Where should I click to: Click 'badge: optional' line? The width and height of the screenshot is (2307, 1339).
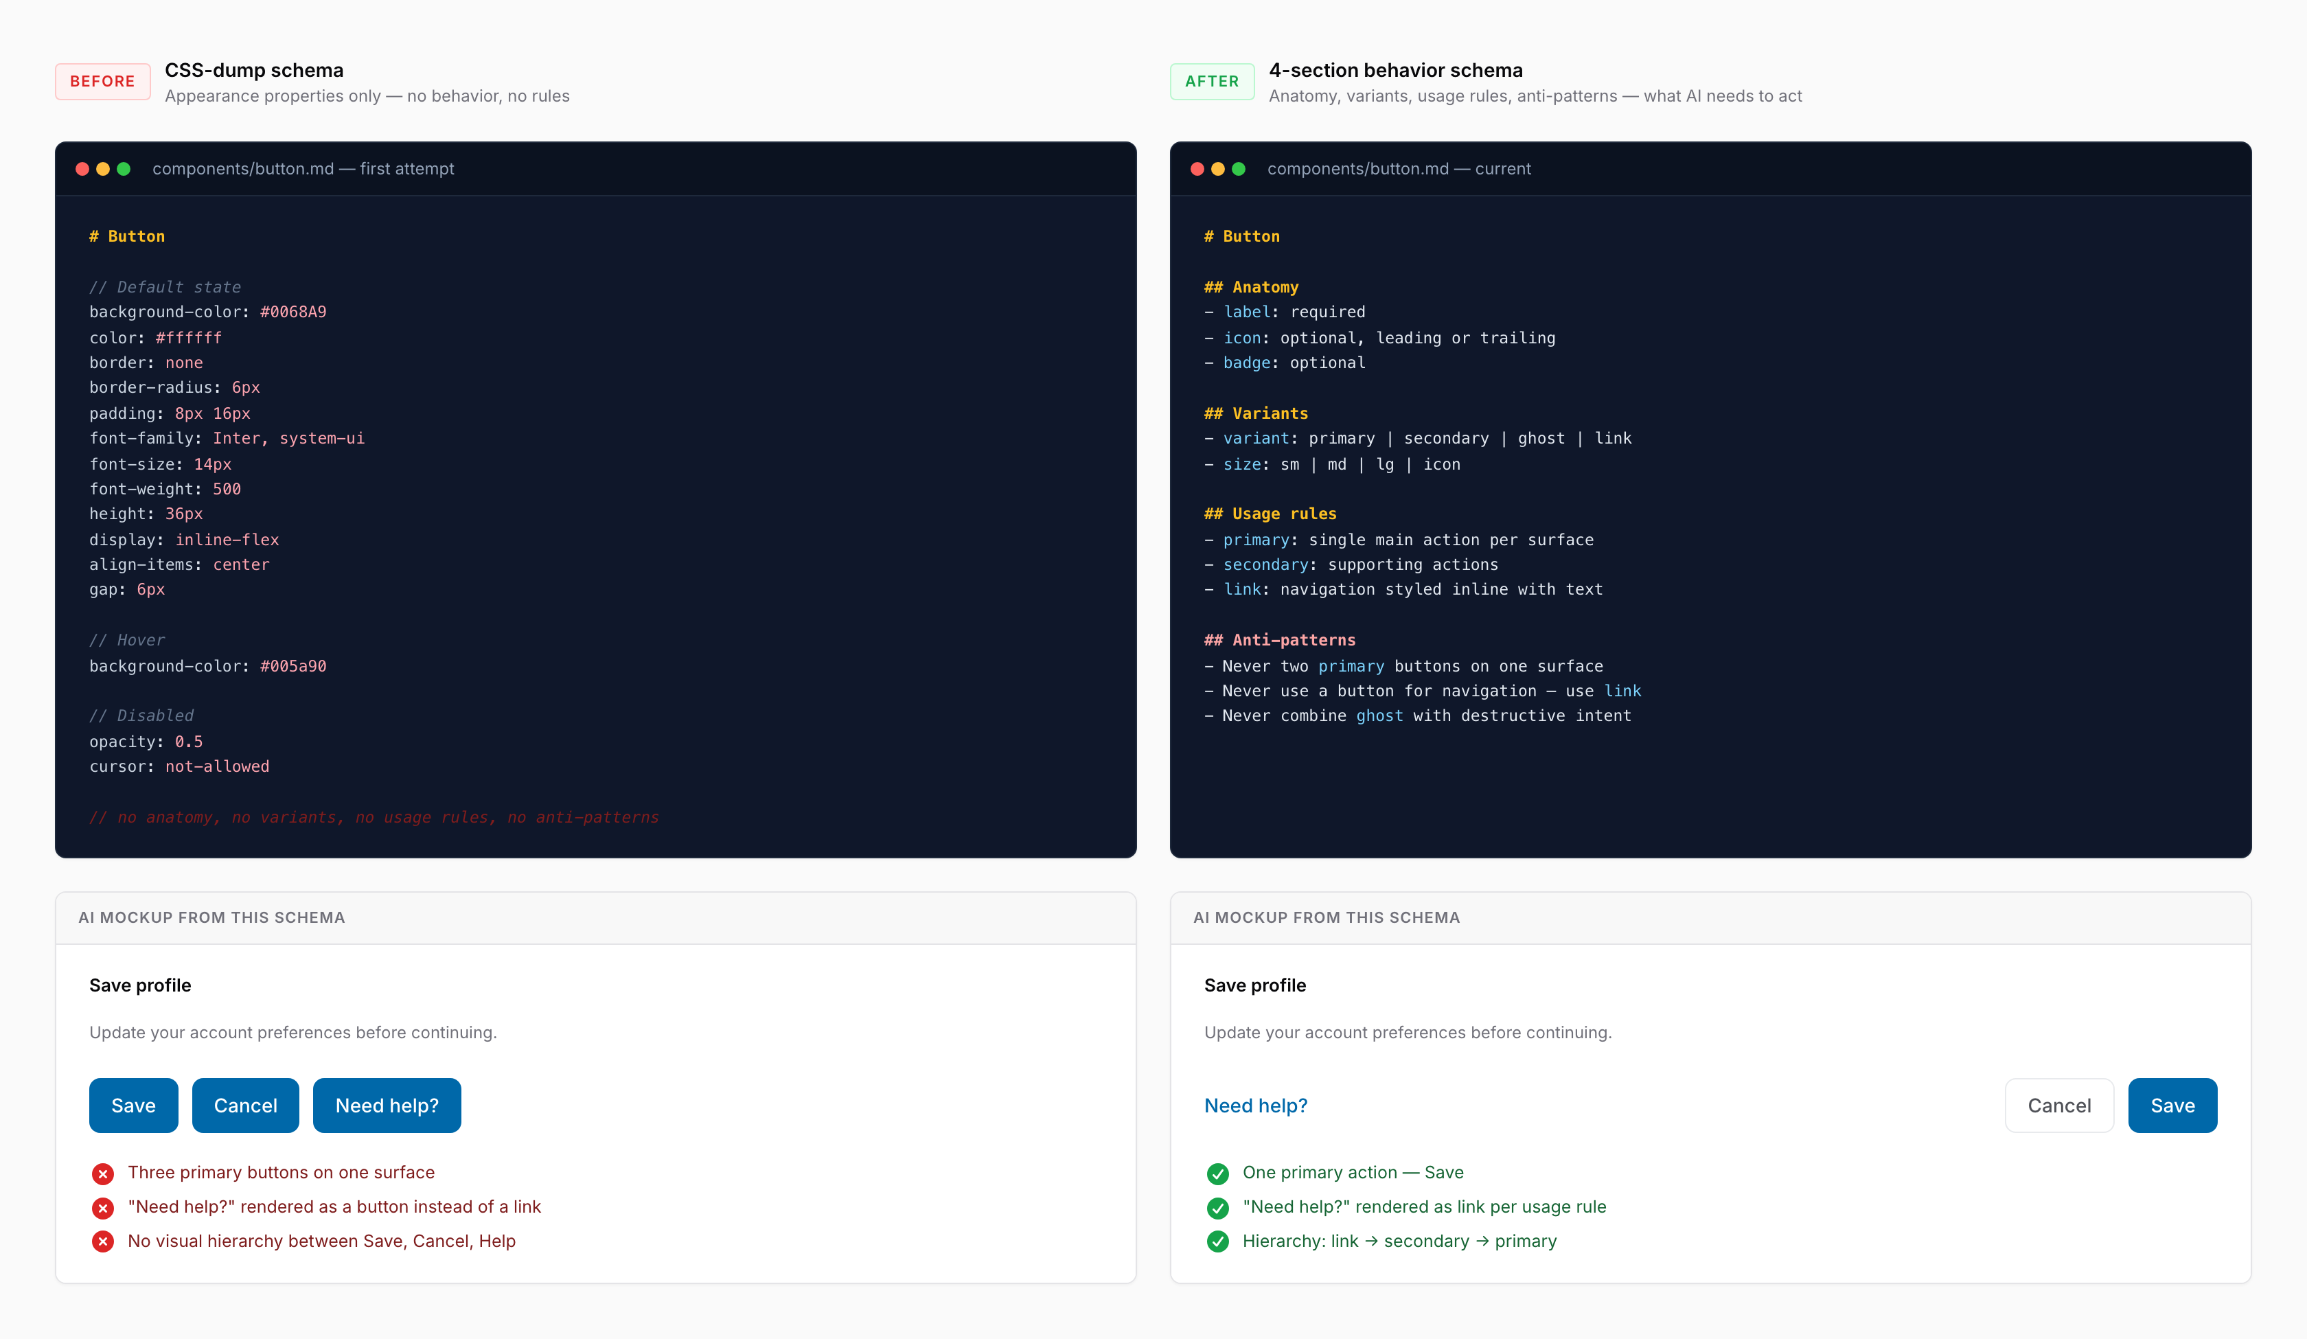[x=1285, y=363]
